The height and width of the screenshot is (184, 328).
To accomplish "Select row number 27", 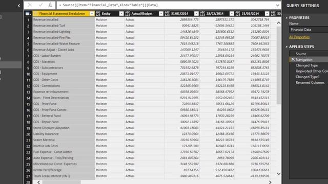I will (x=28, y=176).
